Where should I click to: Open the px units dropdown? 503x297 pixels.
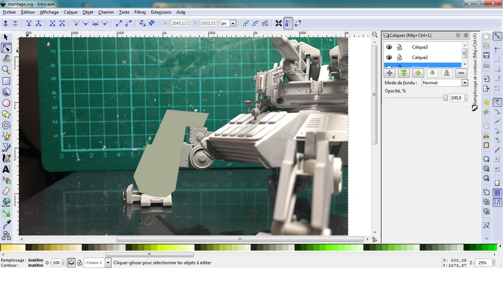point(233,23)
